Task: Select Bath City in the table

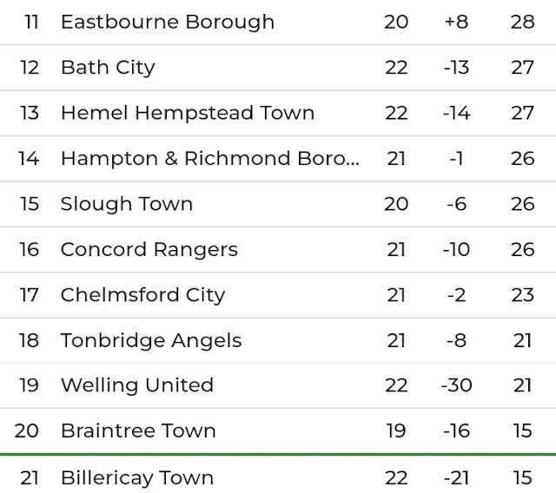Action: click(108, 67)
